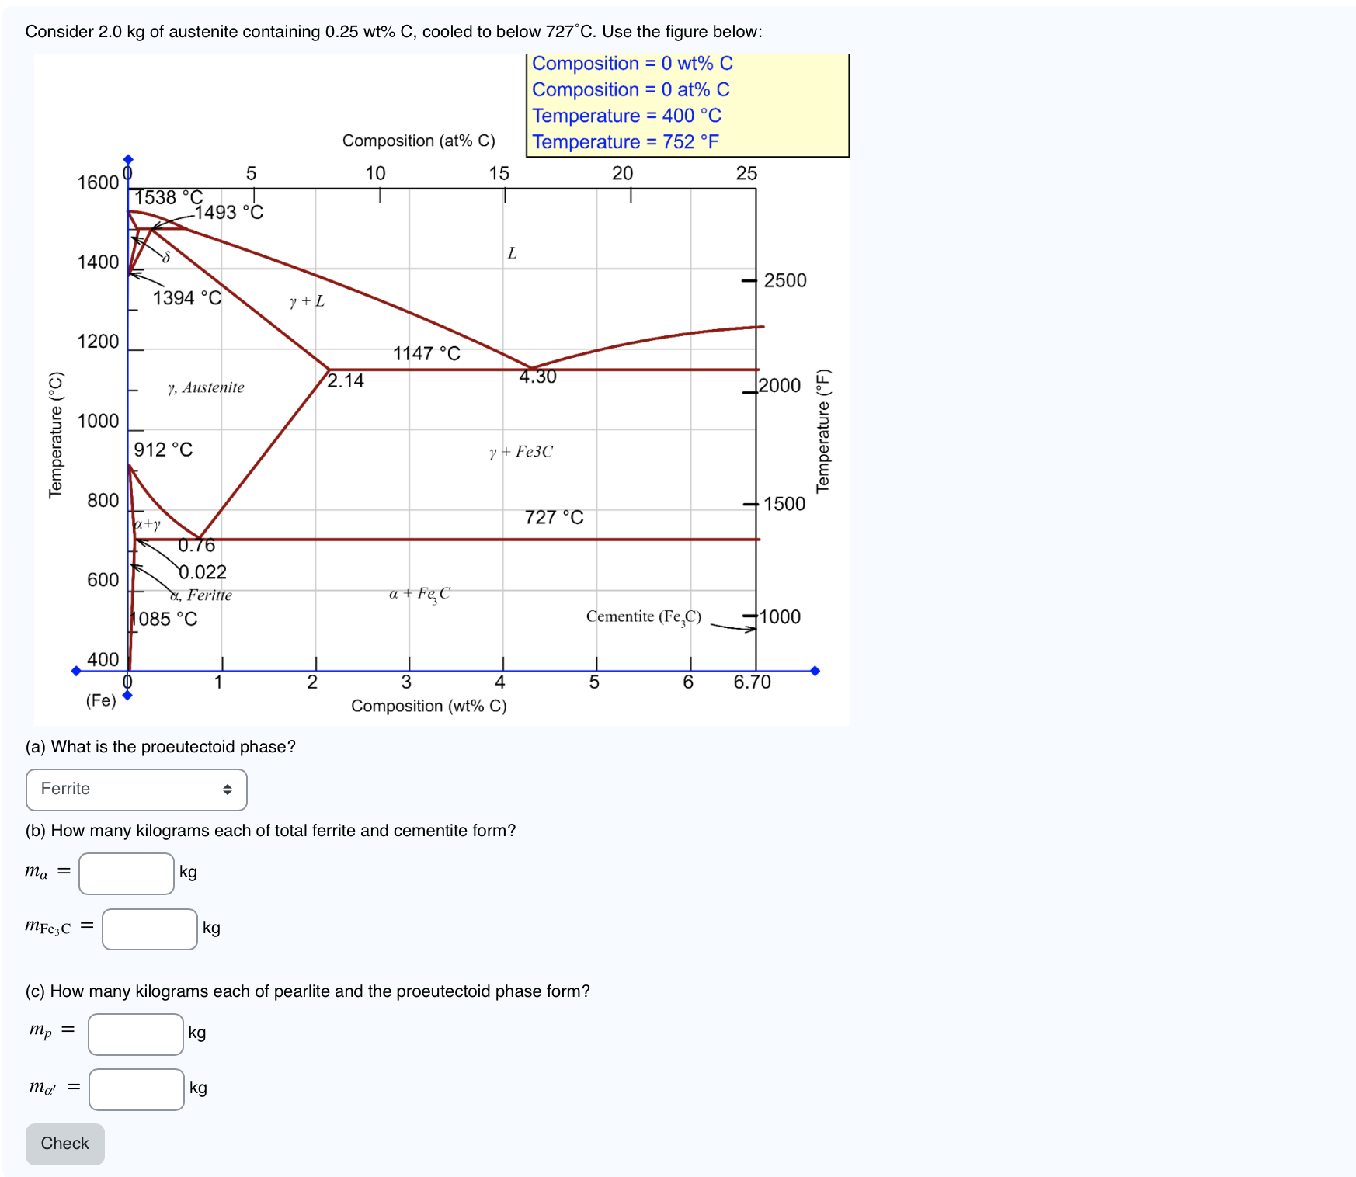Viewport: 1356px width, 1177px height.
Task: Open the proeutectoid phase Ferrite dropdown
Action: 137,790
